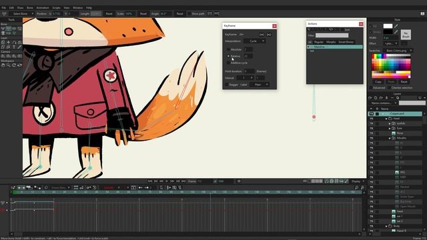
Task: Click the white Fill color swatch
Action: click(x=388, y=26)
